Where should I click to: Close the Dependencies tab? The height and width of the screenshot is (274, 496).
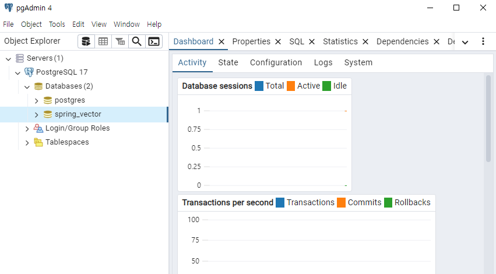(x=437, y=42)
